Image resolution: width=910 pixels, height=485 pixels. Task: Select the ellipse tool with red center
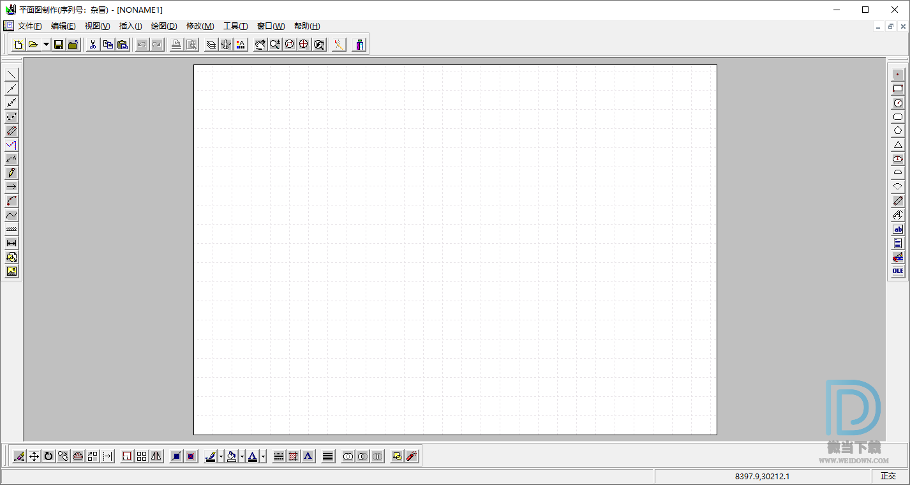(898, 159)
